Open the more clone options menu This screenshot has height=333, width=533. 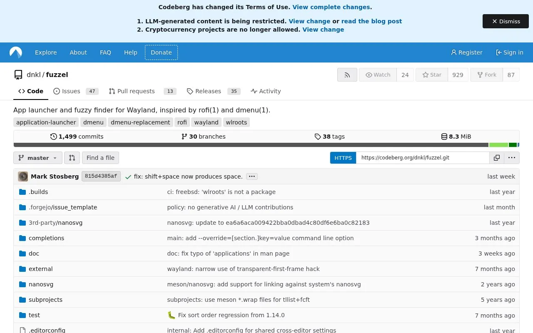(x=512, y=158)
